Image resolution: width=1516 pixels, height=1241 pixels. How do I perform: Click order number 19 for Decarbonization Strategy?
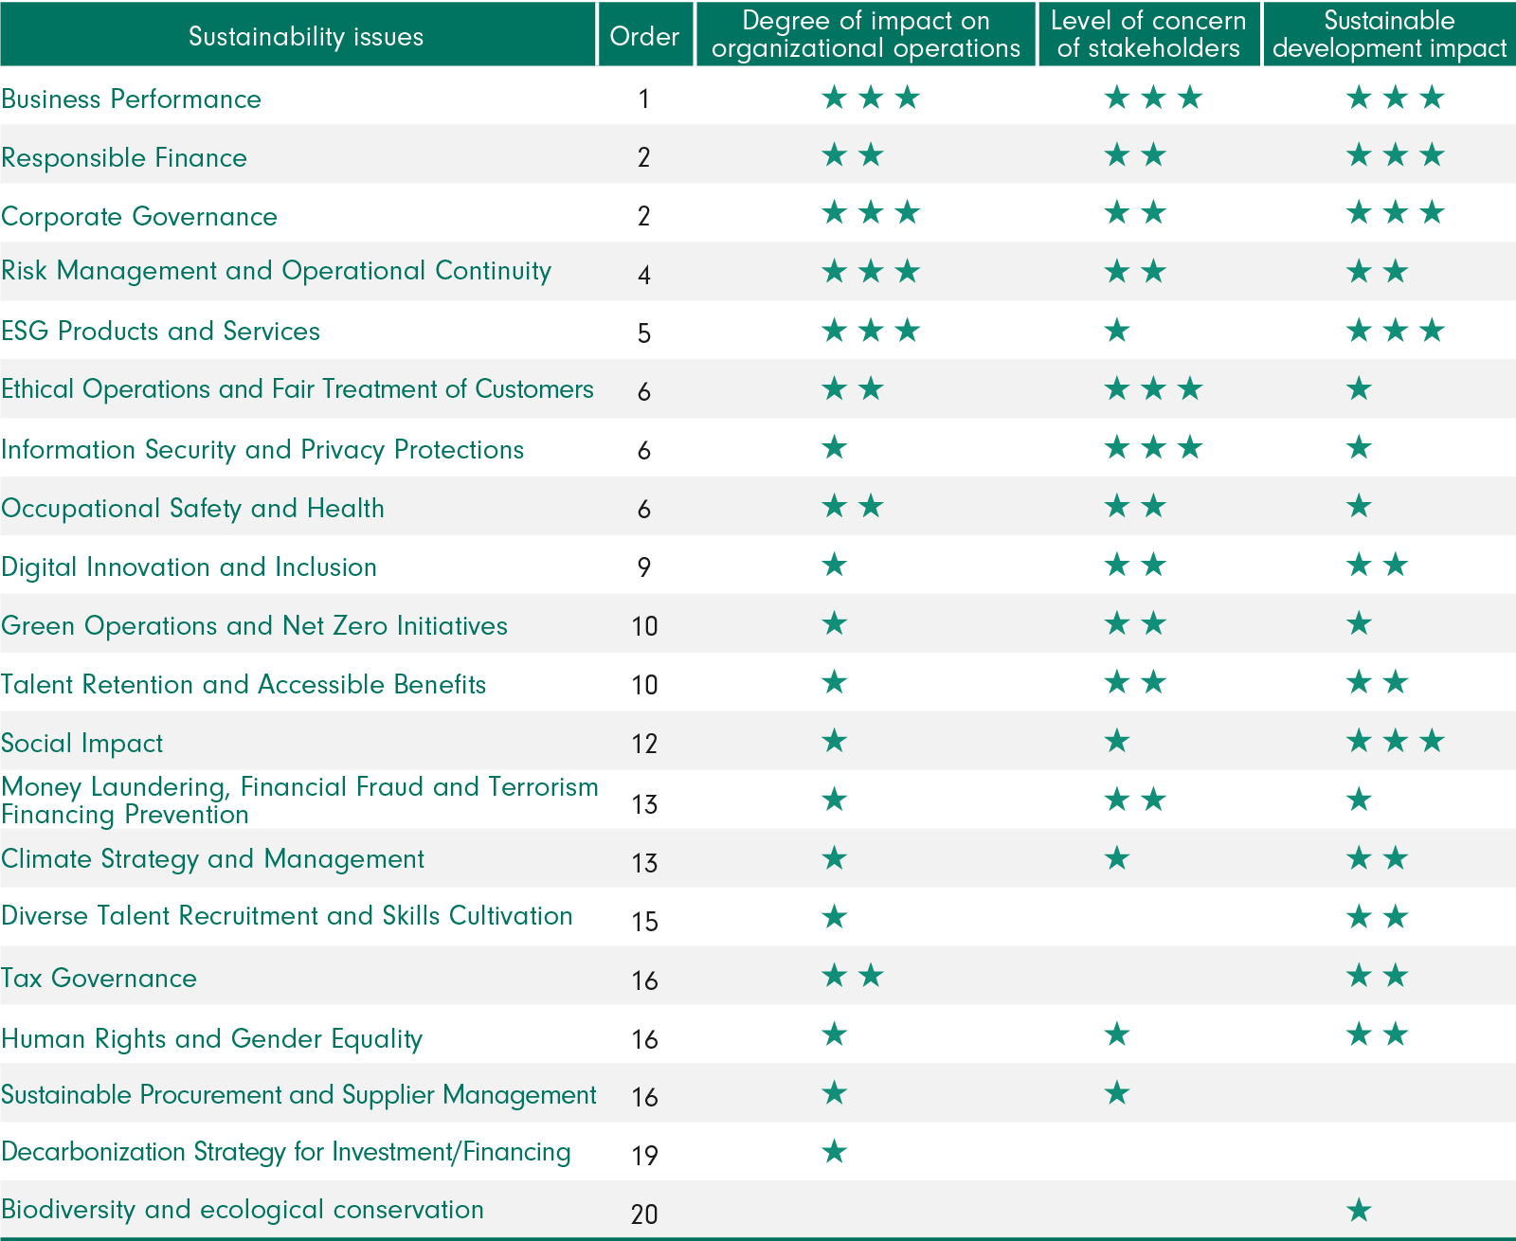coord(644,1156)
